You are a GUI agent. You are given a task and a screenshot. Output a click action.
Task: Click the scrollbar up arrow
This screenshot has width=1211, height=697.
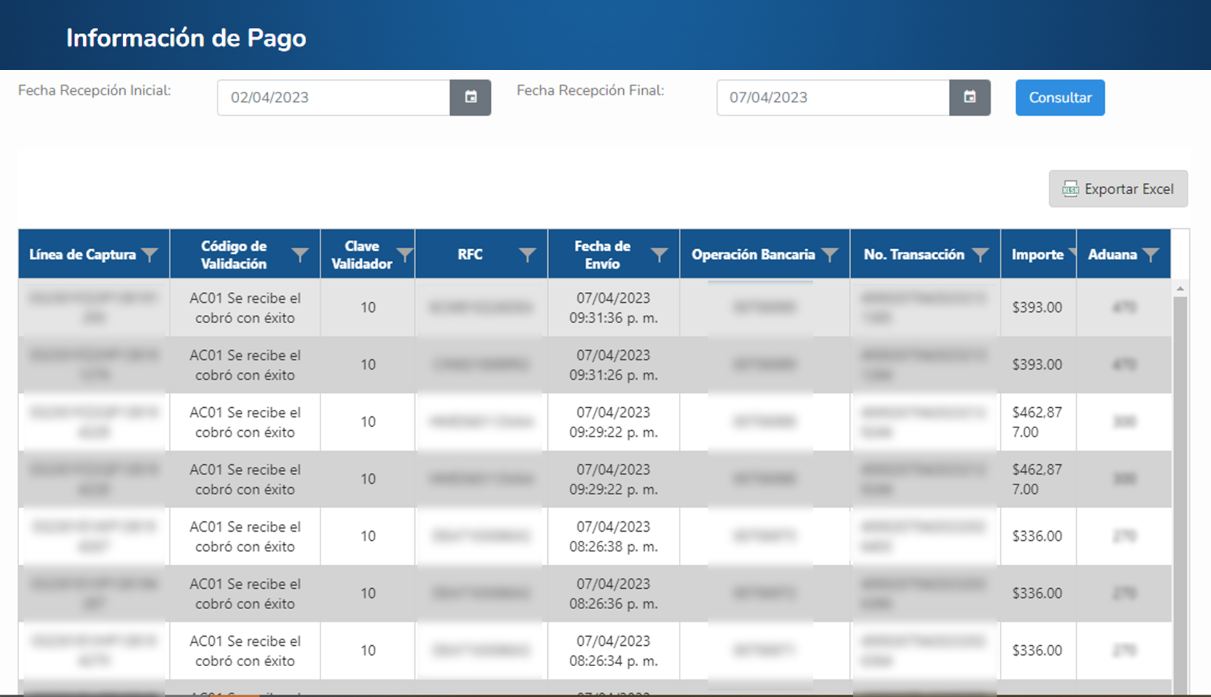tap(1180, 289)
